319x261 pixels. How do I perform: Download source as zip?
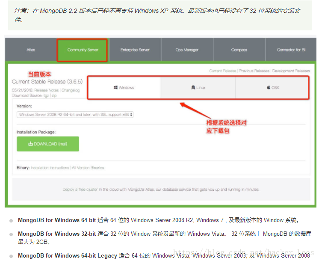(54, 95)
